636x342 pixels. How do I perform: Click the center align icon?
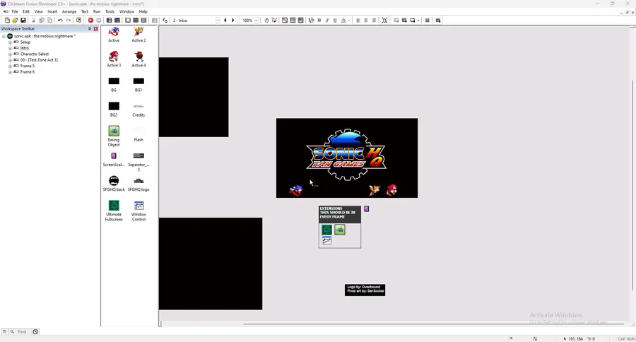click(x=366, y=20)
